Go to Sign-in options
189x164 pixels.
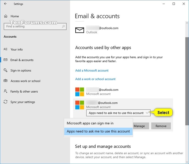(x=21, y=70)
